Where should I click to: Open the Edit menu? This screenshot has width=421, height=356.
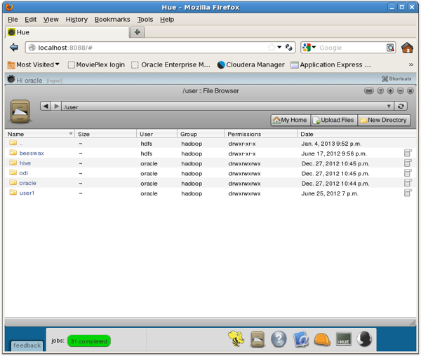coord(31,20)
